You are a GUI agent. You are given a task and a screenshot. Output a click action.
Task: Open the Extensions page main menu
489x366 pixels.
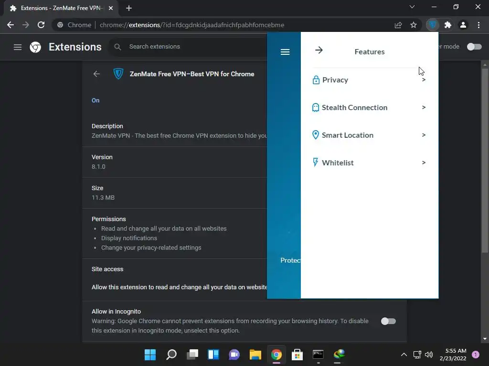18,47
